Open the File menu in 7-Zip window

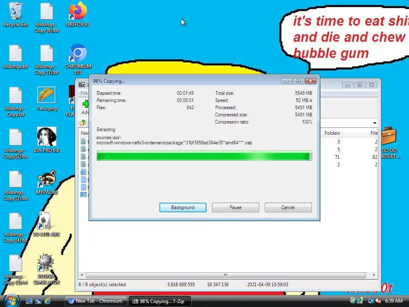coord(84,93)
